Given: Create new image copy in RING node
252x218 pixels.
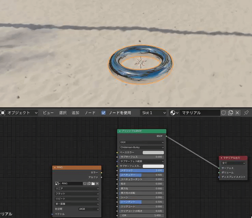Looking at the screenshot, I should 89,184.
